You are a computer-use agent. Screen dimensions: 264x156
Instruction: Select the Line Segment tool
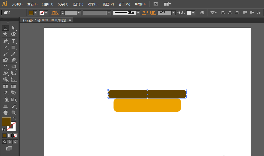tap(5, 47)
